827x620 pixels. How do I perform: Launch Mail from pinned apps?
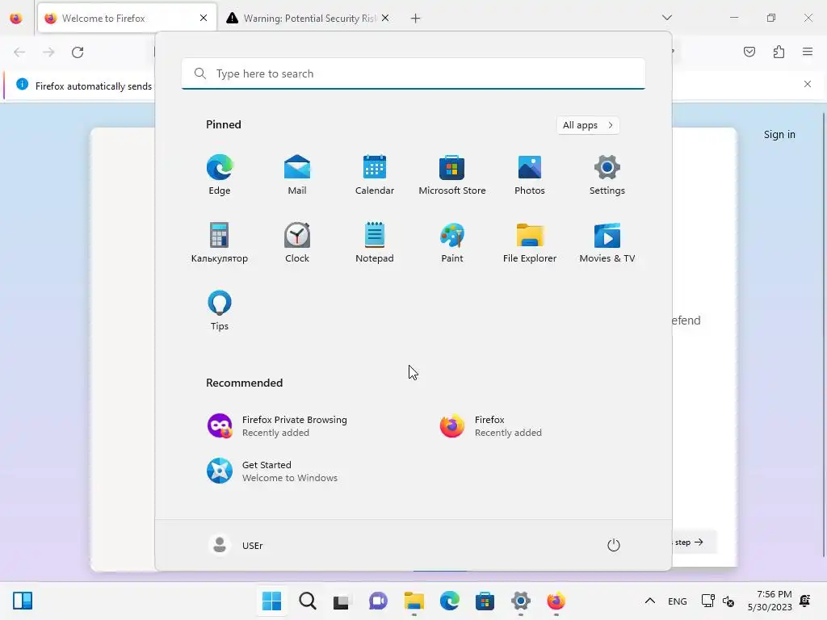[297, 175]
